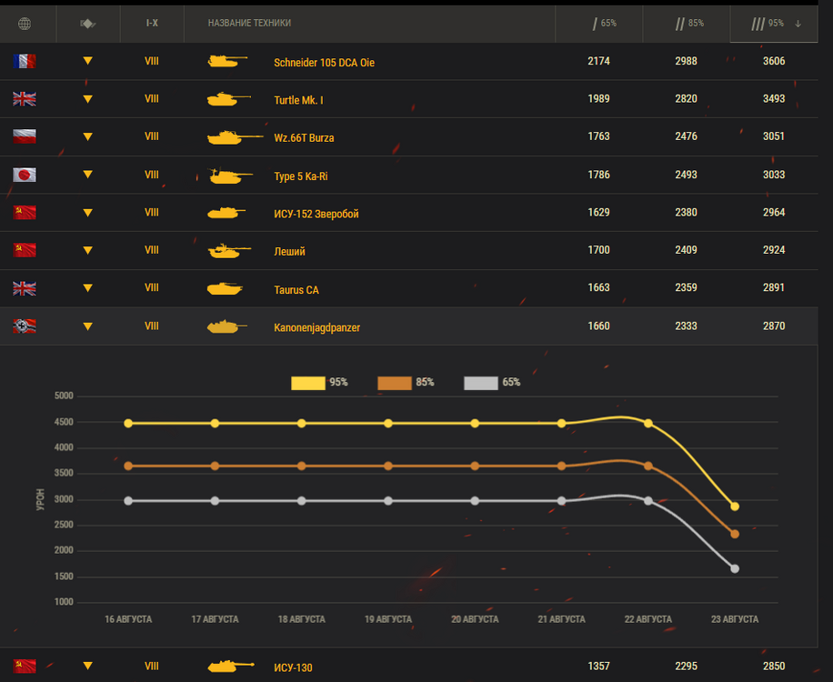Click the ИСУ-130 tank silhouette

(231, 666)
